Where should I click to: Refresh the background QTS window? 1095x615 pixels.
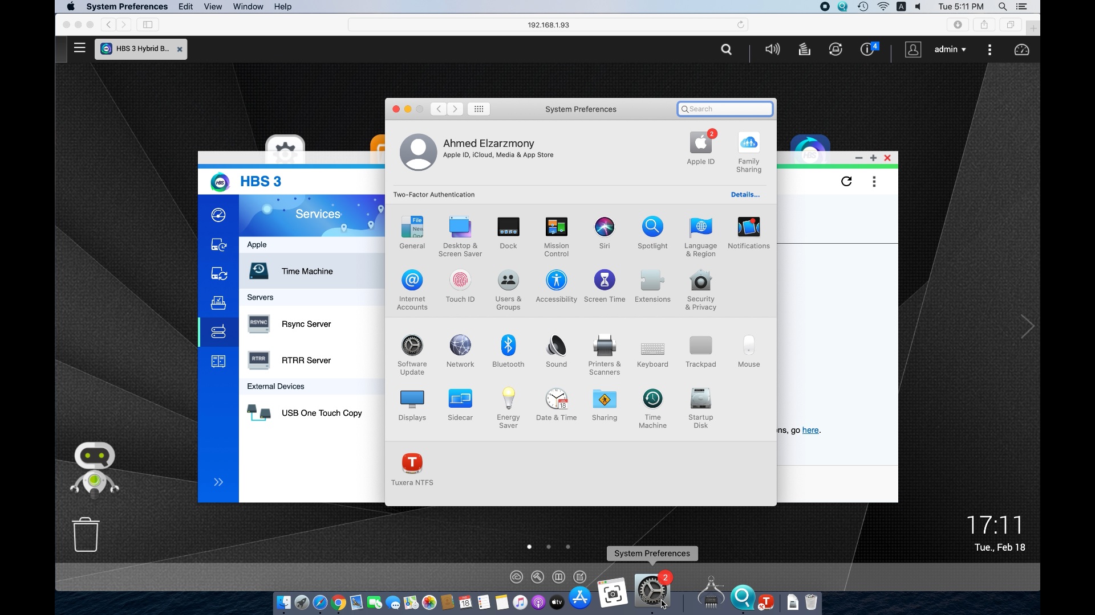click(x=846, y=182)
